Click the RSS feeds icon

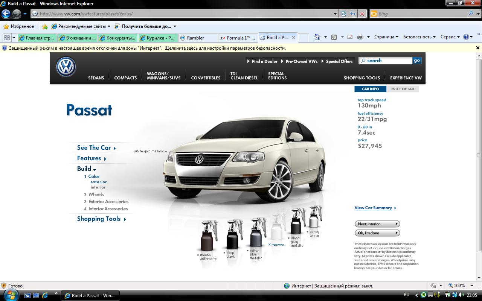pyautogui.click(x=334, y=37)
